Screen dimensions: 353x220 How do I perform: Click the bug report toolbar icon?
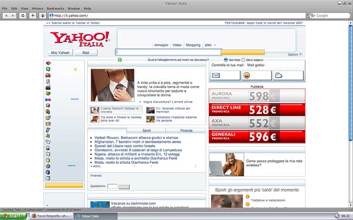pos(43,16)
